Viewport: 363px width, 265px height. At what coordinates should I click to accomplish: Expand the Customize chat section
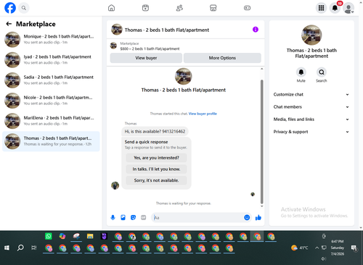[311, 94]
